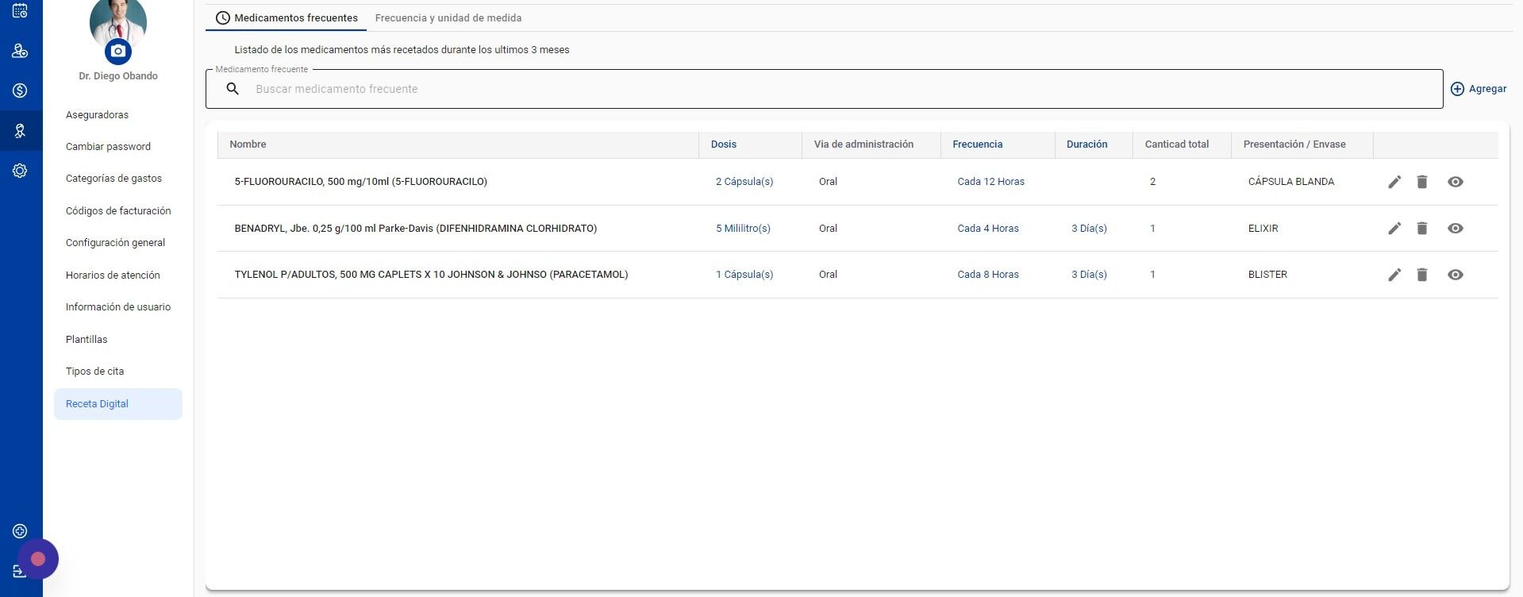
Task: Open Horarios de atención menu item
Action: [113, 275]
